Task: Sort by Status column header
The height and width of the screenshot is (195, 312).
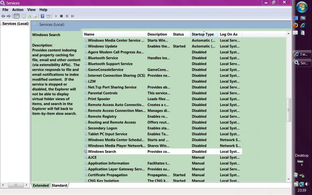Action: coord(181,34)
